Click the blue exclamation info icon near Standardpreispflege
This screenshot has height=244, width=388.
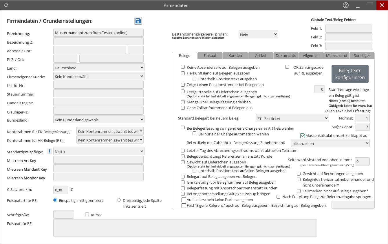tap(49, 151)
